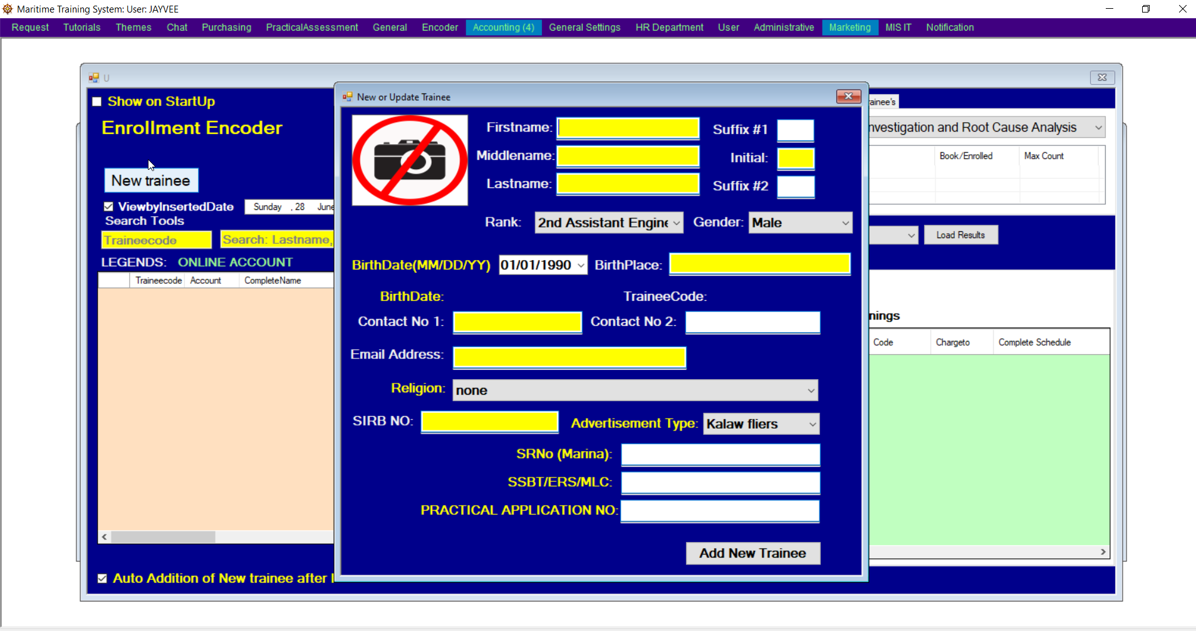Click the Suffix #1 field
1196x631 pixels.
point(796,130)
